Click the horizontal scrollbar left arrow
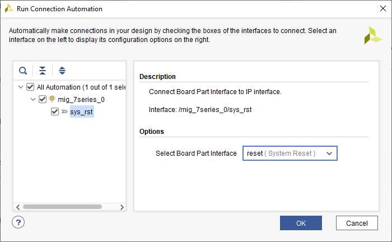Image resolution: width=392 pixels, height=242 pixels. tap(18, 207)
